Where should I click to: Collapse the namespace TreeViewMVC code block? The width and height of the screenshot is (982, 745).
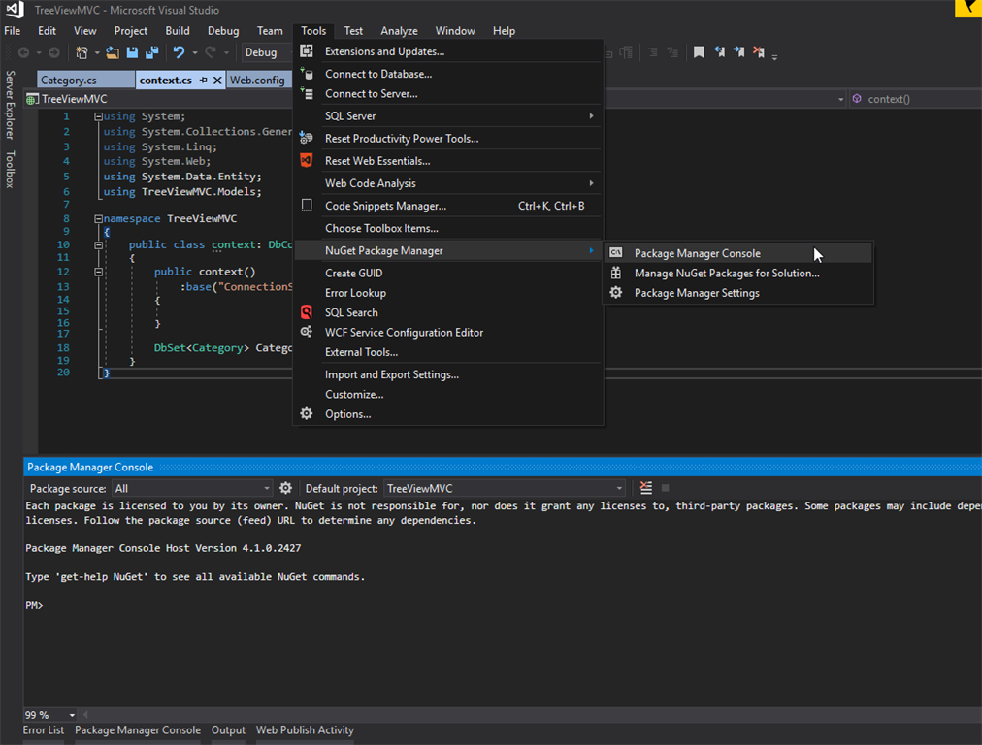click(x=99, y=219)
